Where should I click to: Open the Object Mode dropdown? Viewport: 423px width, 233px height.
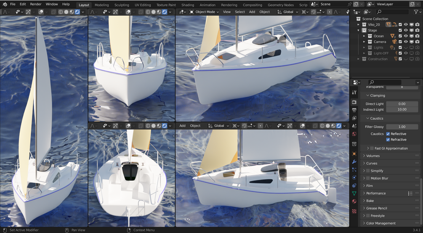204,12
